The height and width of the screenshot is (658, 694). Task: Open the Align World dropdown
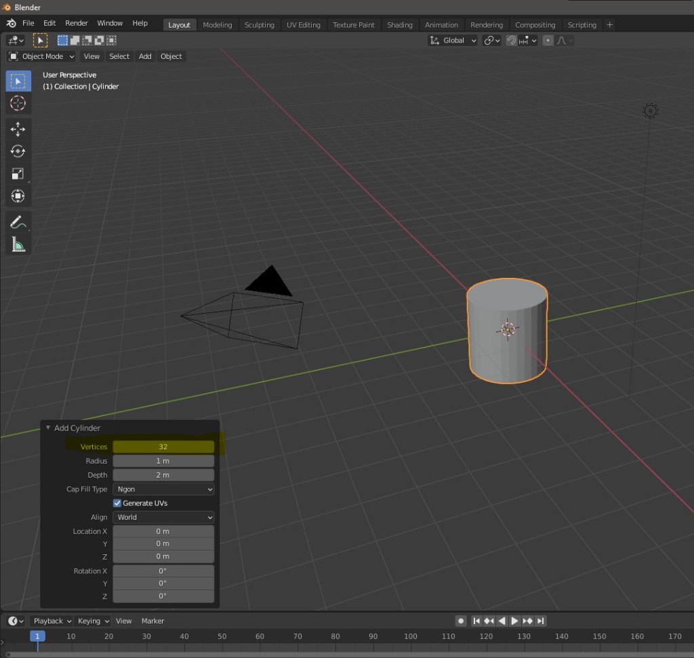(163, 517)
